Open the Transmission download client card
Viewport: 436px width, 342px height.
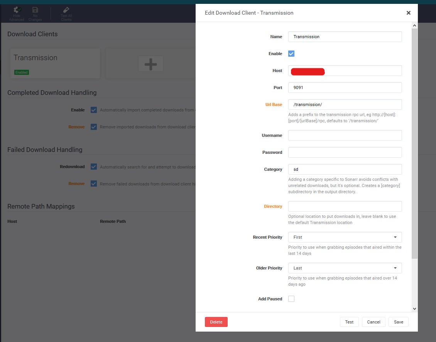click(55, 63)
